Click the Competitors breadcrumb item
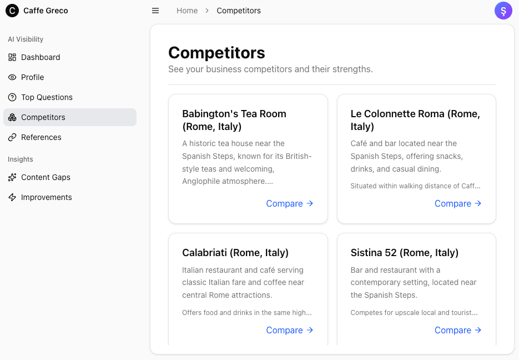The height and width of the screenshot is (360, 519). [239, 11]
